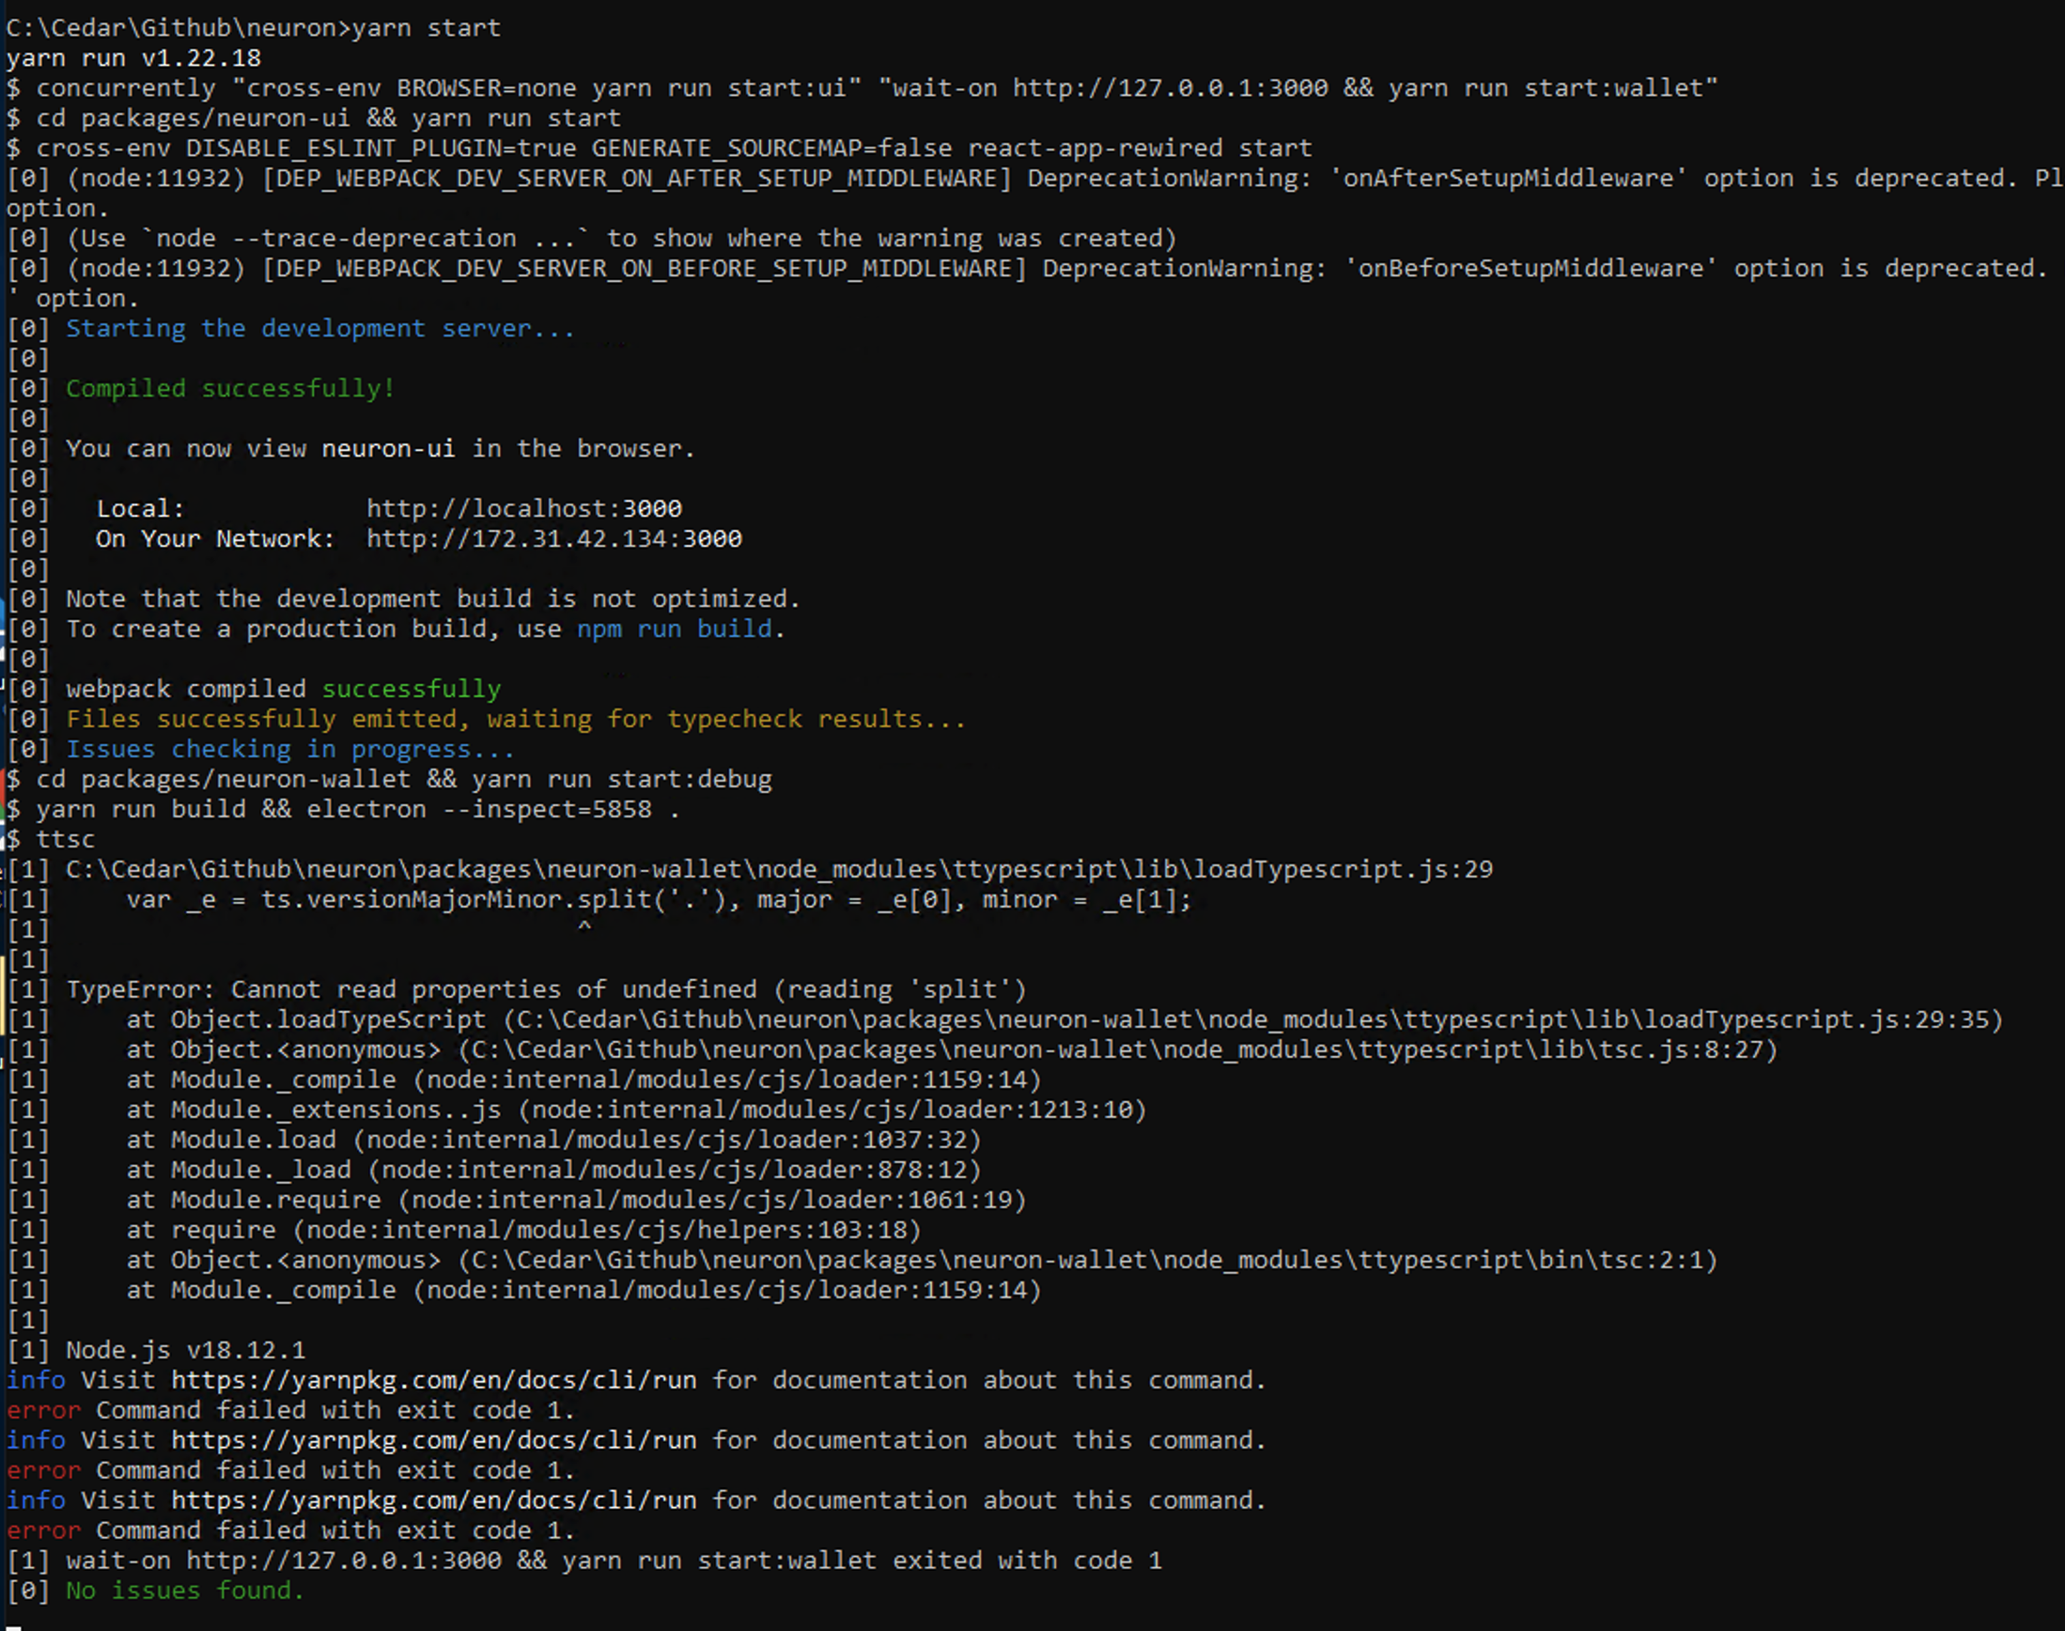
Task: Click 'Starting the development server...' line
Action: (x=320, y=328)
